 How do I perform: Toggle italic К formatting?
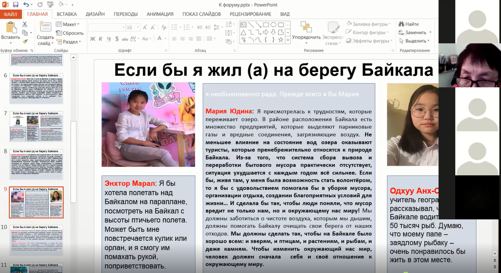tap(100, 39)
